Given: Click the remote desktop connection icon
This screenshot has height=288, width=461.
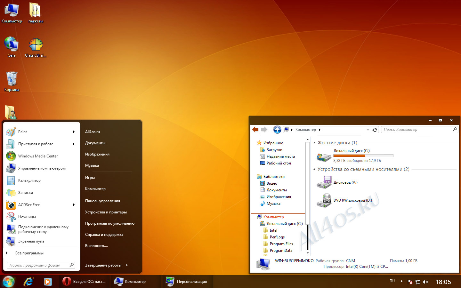Looking at the screenshot, I should click(11, 229).
